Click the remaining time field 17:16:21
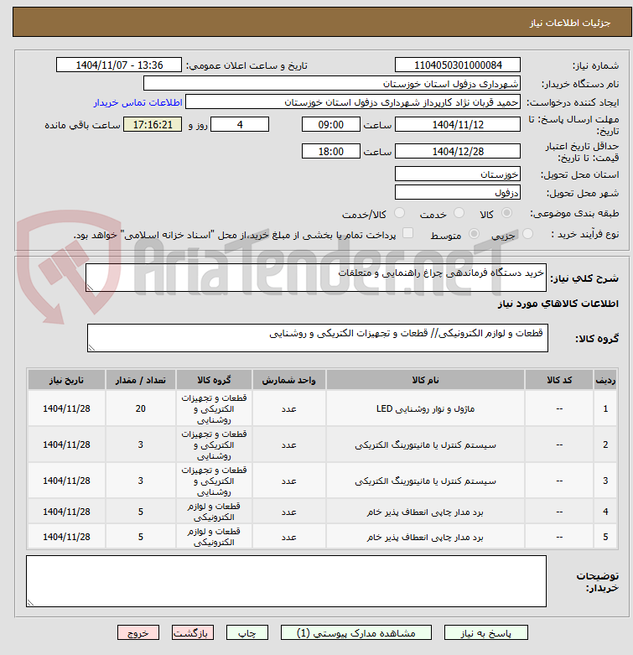The image size is (633, 655). pos(153,124)
